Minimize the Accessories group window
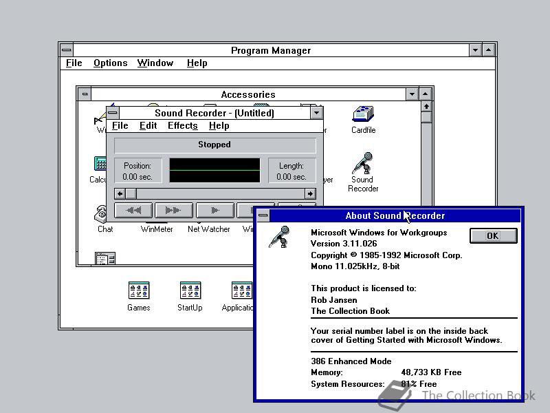Viewport: 550px width, 413px height. [412, 94]
